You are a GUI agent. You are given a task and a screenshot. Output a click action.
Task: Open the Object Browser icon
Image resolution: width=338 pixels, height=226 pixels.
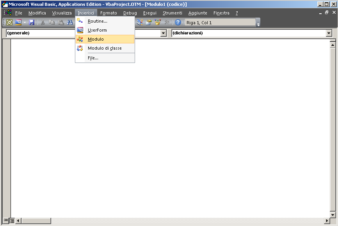158,22
